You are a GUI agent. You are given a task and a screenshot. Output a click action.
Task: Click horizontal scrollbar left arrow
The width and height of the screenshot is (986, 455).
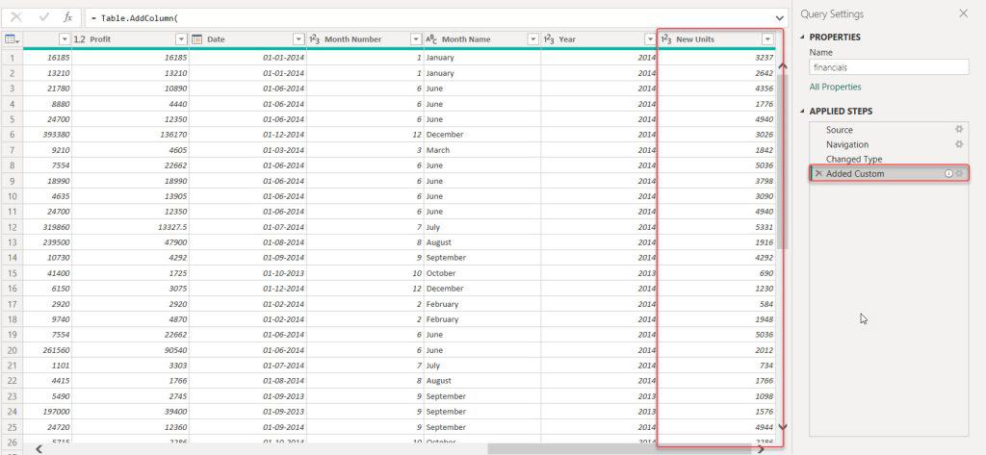click(x=39, y=448)
